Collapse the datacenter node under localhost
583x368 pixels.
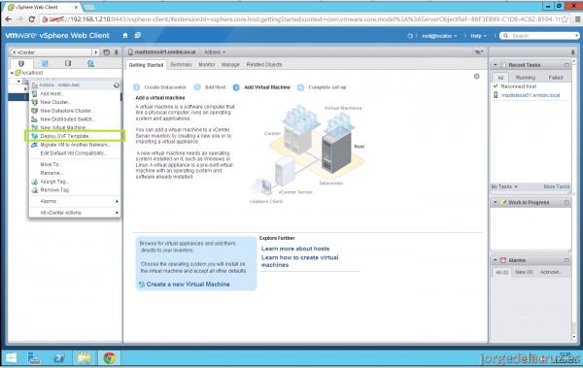[x=18, y=81]
